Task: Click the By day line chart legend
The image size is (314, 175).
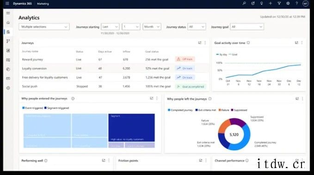Action: point(222,54)
